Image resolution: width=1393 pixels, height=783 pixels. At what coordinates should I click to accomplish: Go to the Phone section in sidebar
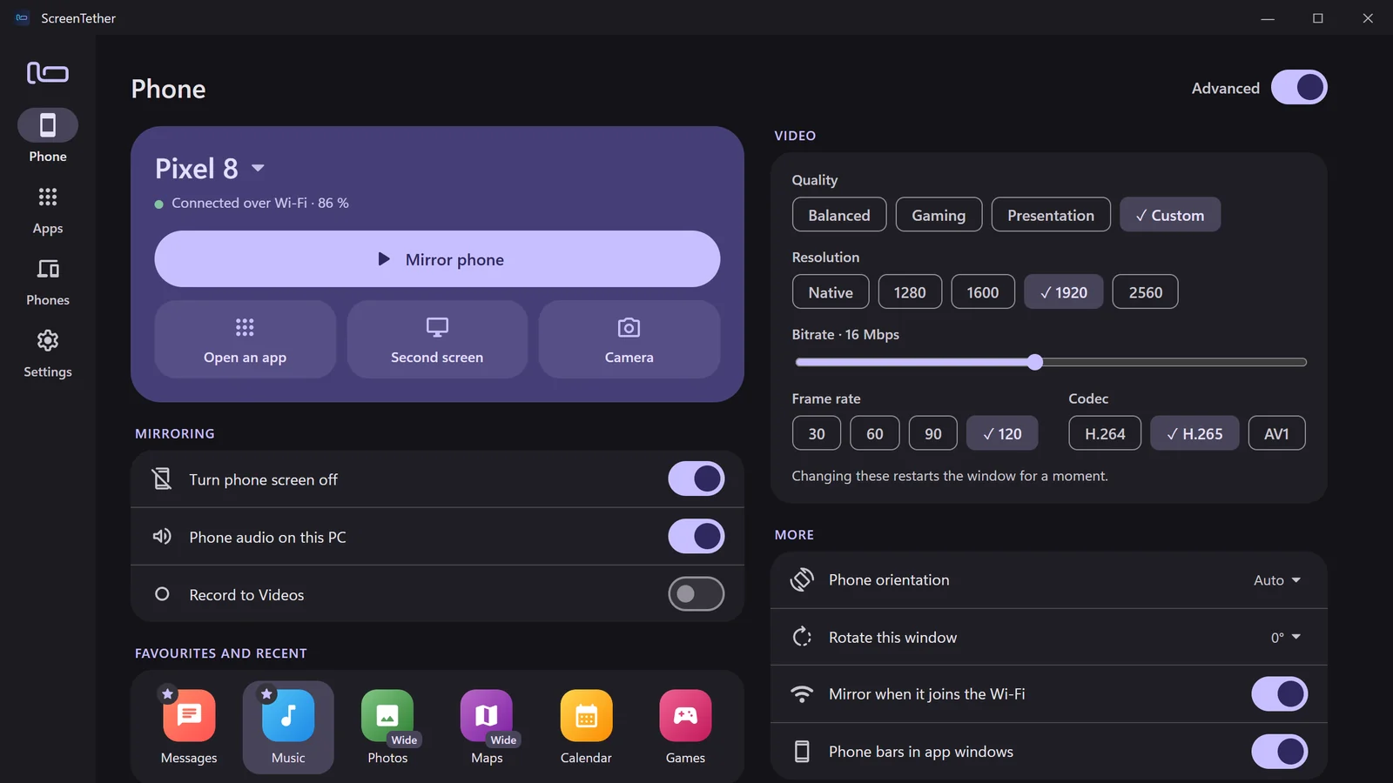tap(48, 137)
